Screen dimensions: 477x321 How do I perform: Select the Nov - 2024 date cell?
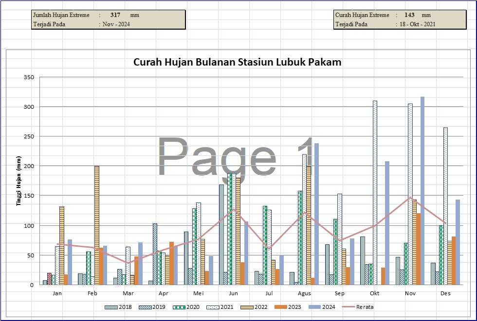click(x=116, y=24)
